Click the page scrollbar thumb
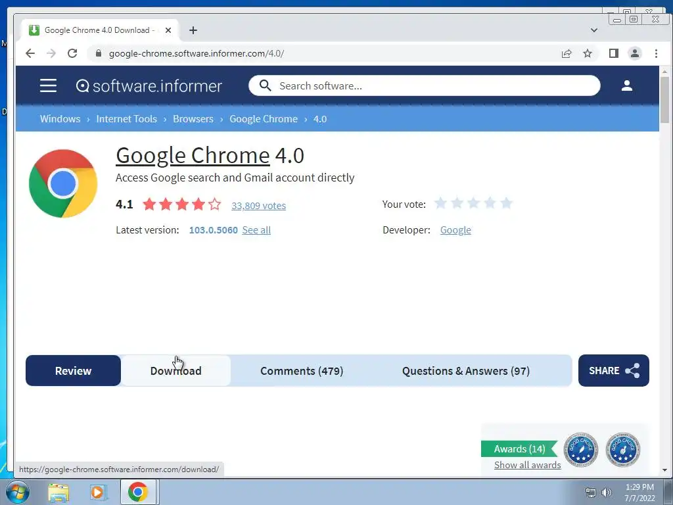Screen dimensions: 673x505 click(665, 99)
